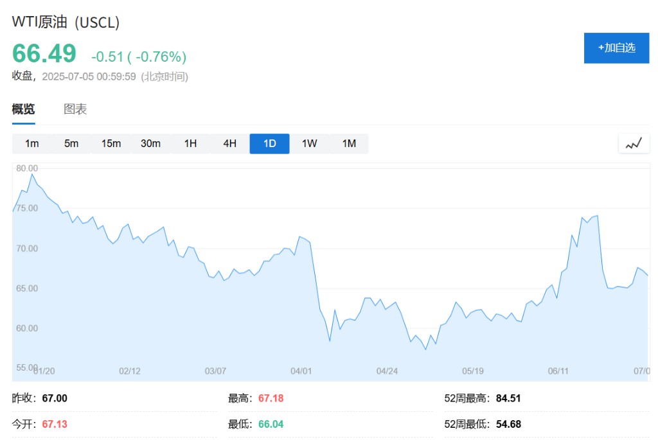Click the line chart type icon
This screenshot has height=440, width=658.
[634, 144]
